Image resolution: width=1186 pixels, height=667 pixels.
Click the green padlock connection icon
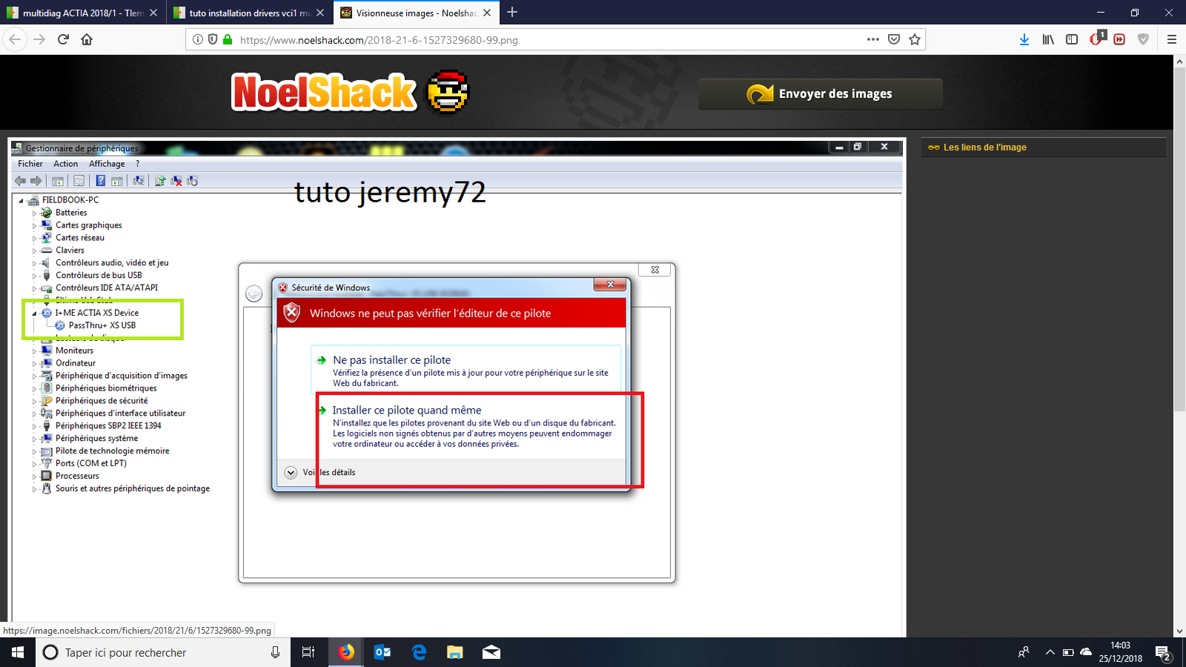pos(228,39)
